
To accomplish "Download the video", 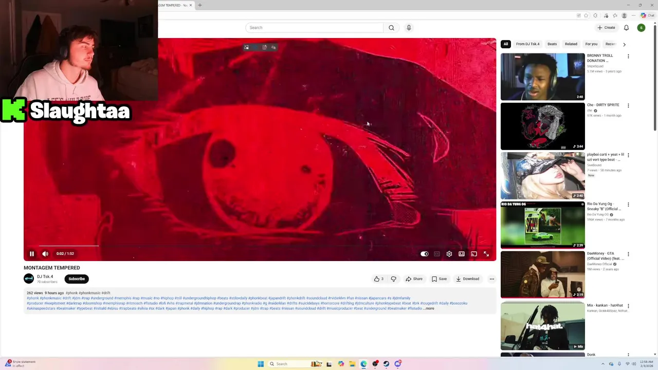I will tap(467, 279).
